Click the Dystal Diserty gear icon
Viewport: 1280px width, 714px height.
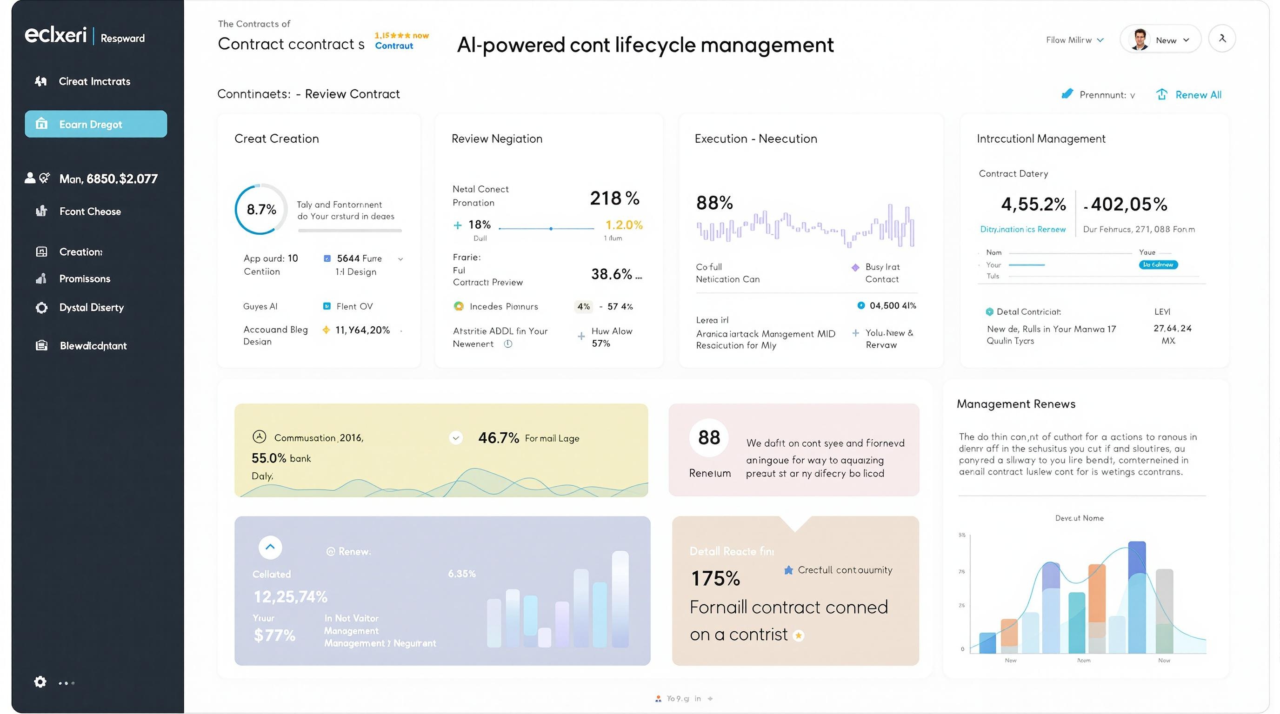[42, 307]
